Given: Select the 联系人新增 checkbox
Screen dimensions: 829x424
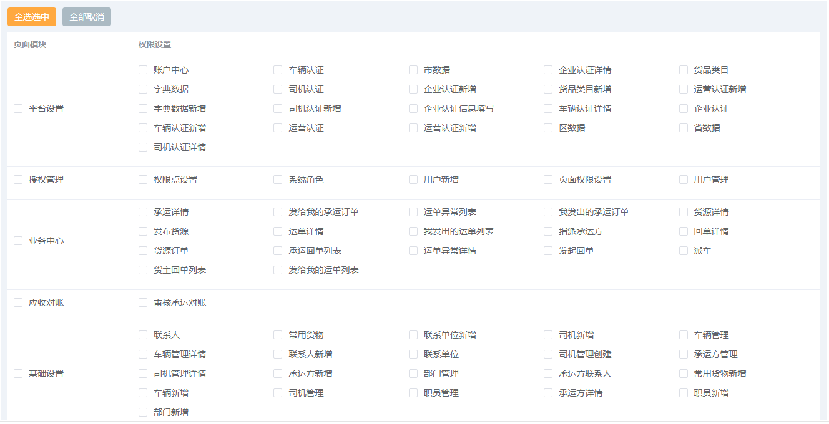Looking at the screenshot, I should (x=278, y=354).
